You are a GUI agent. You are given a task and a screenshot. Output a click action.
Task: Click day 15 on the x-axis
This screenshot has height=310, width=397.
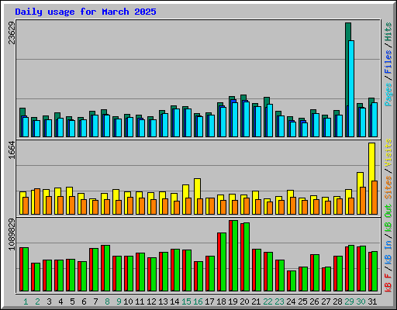tap(186, 301)
